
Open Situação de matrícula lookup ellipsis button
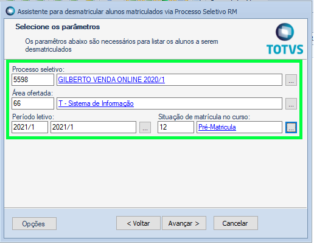(291, 127)
